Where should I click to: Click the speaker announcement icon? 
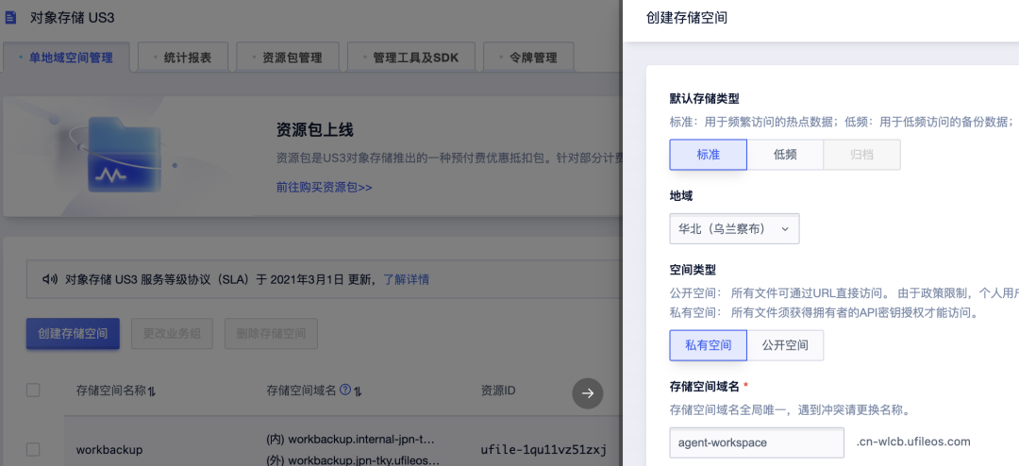pos(50,279)
